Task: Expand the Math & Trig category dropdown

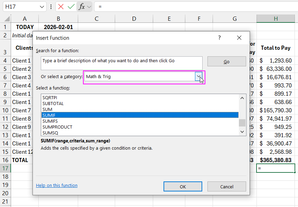Action: point(198,76)
